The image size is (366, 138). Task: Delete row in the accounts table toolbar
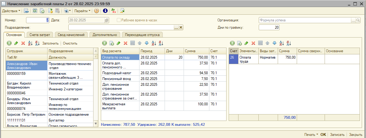pyautogui.click(x=253, y=43)
